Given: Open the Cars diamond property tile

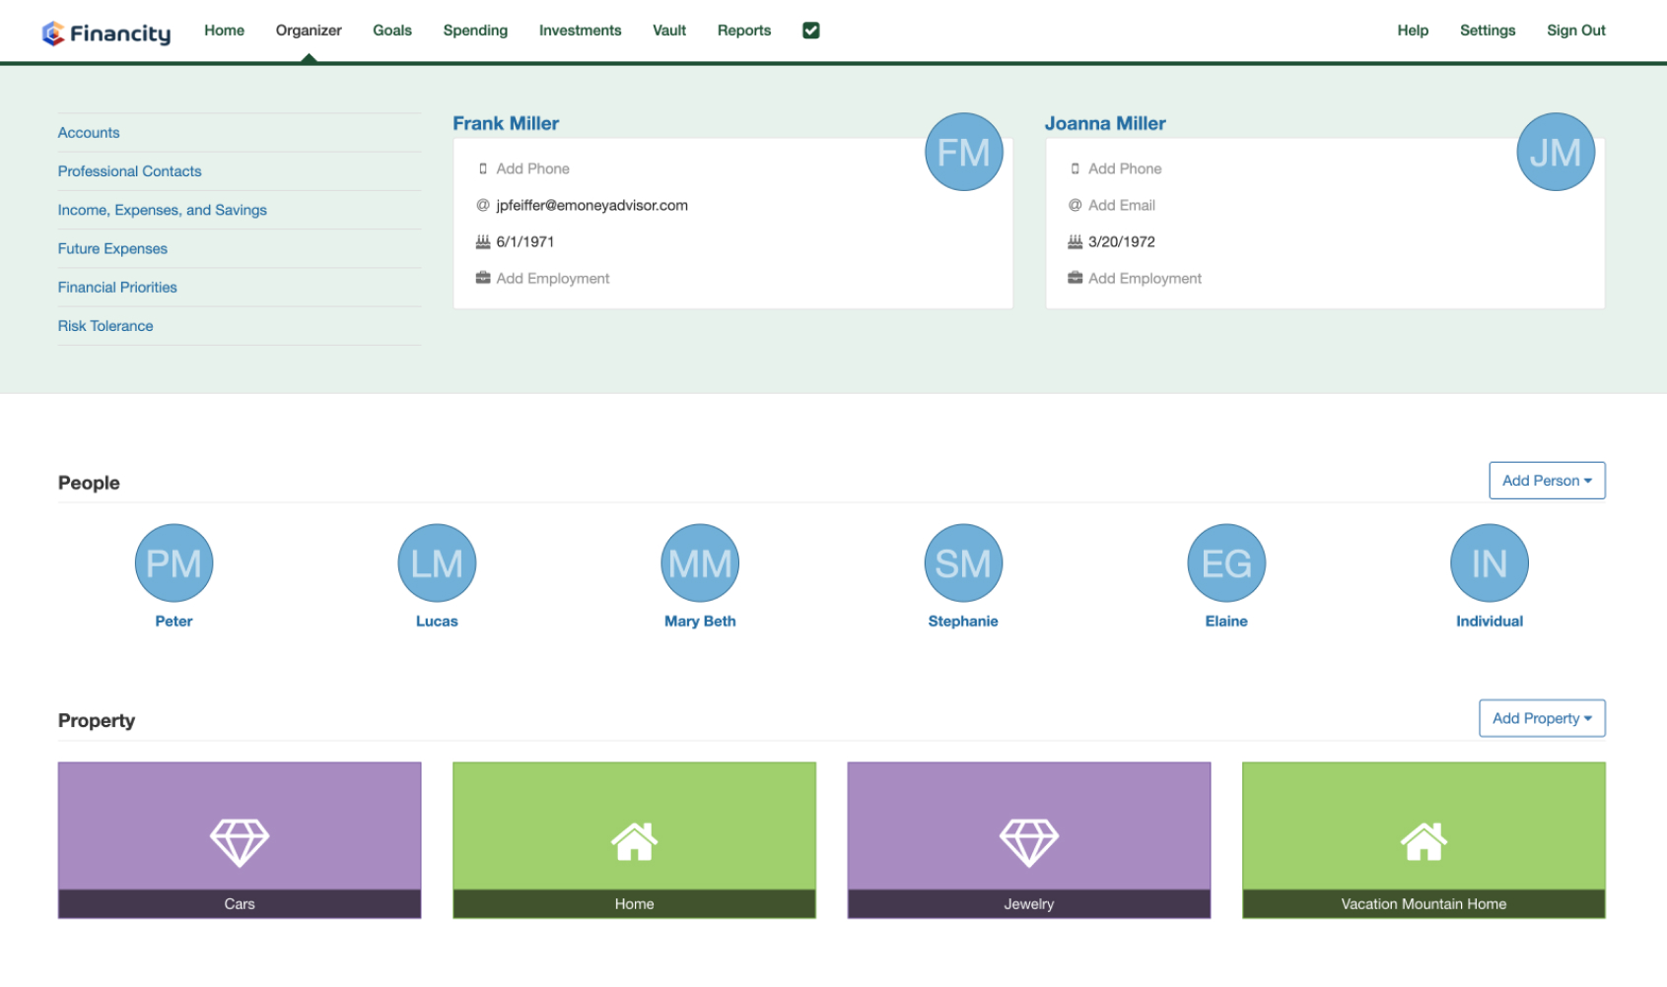Looking at the screenshot, I should [240, 839].
